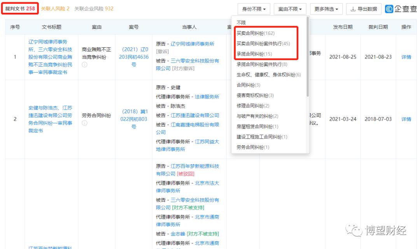Click the [对方撤诉] status tag

tap(183, 69)
